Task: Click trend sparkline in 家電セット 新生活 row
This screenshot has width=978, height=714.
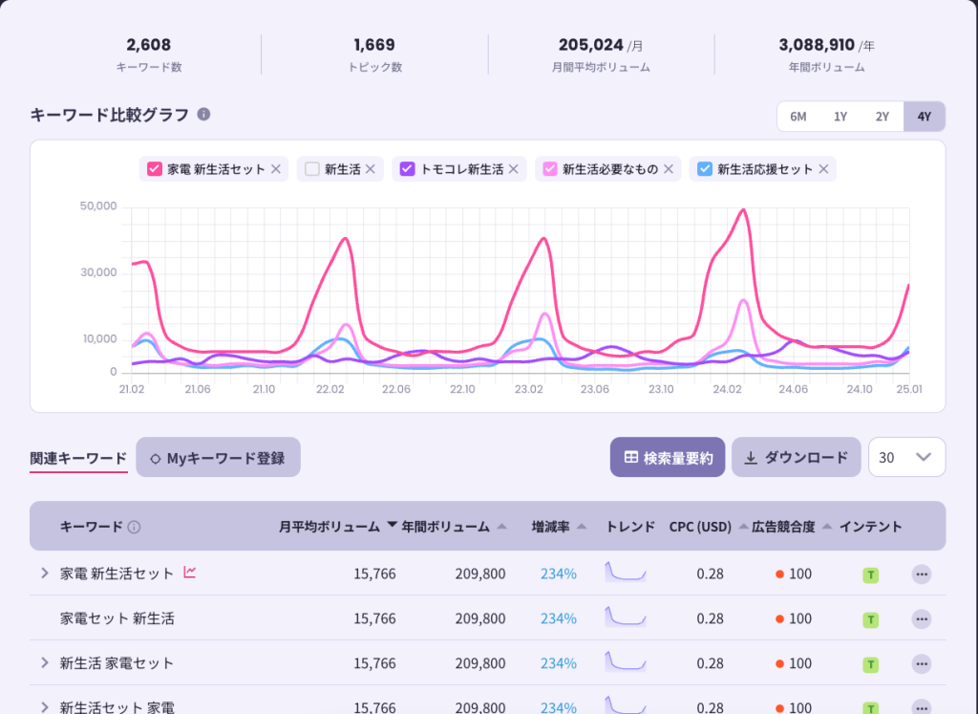Action: click(626, 617)
